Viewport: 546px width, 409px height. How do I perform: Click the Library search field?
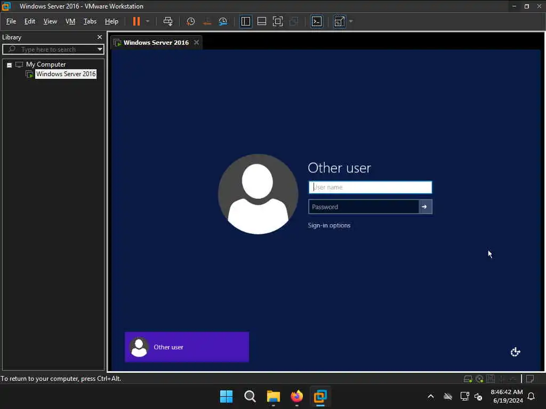[52, 49]
